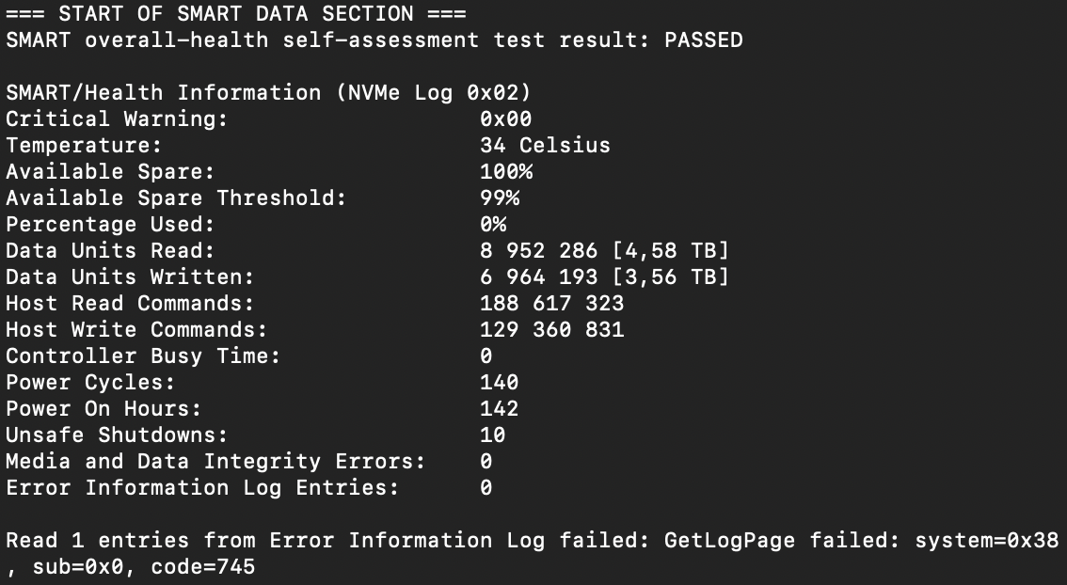Click the Power Cycles value 140
The width and height of the screenshot is (1067, 585).
499,382
